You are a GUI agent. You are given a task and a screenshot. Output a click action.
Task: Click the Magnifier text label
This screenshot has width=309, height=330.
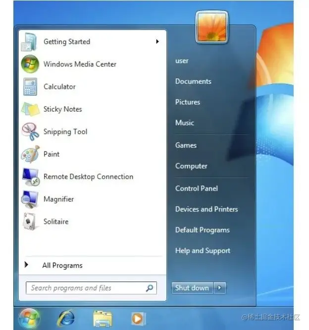58,199
